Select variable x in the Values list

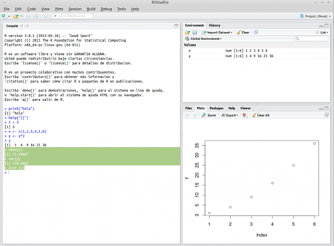(189, 51)
